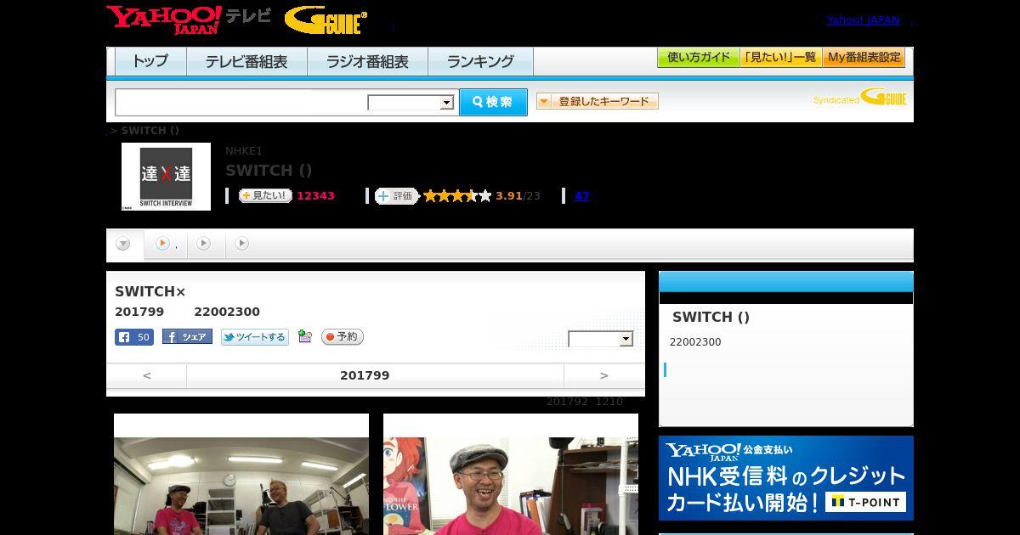Open the テレビ番組表 tab
The image size is (1020, 535).
point(246,61)
